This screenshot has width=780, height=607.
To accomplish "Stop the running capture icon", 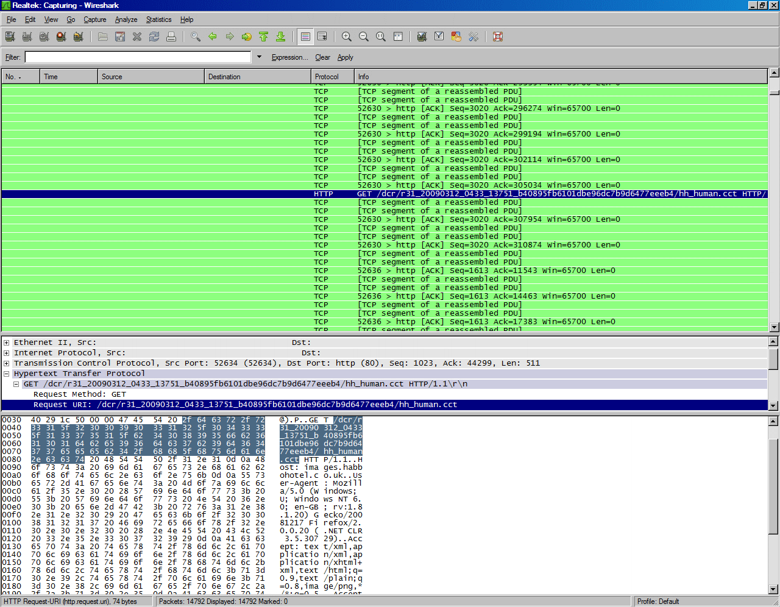I will [x=61, y=37].
